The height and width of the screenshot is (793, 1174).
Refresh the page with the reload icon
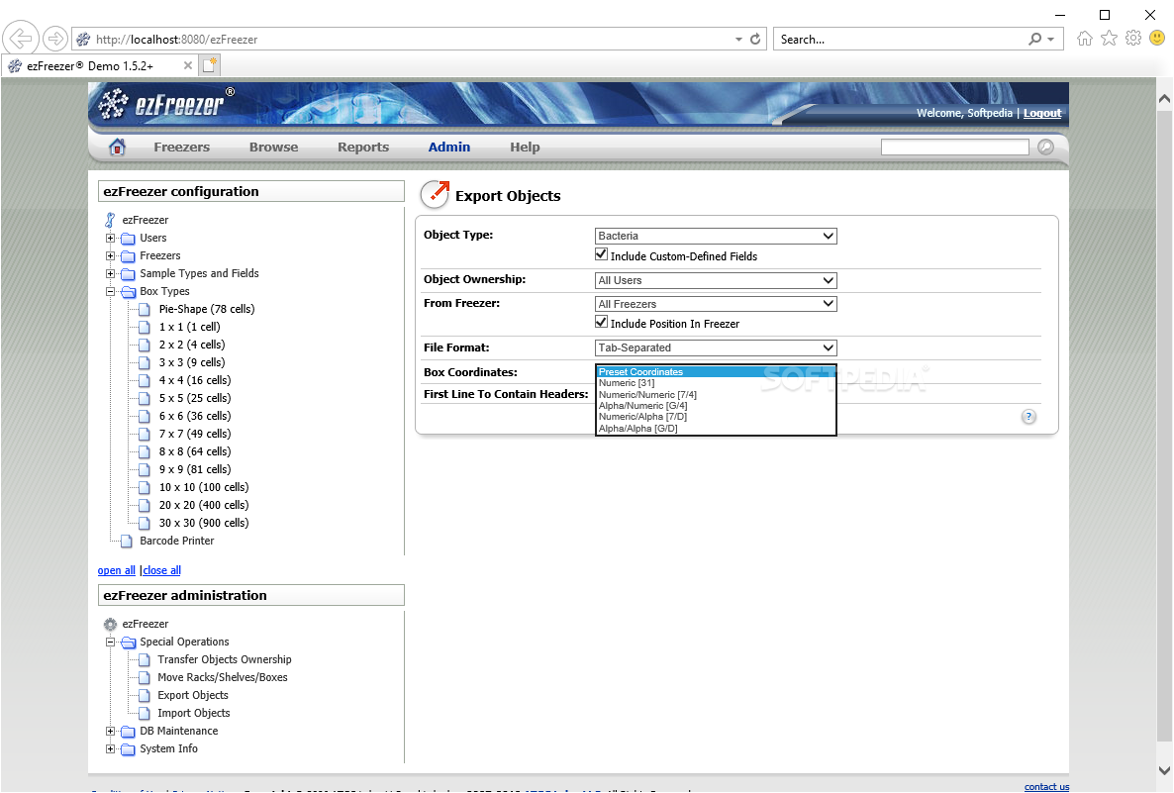[x=755, y=39]
